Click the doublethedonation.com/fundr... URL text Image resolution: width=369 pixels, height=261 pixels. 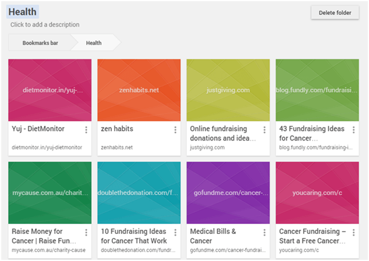(x=138, y=250)
